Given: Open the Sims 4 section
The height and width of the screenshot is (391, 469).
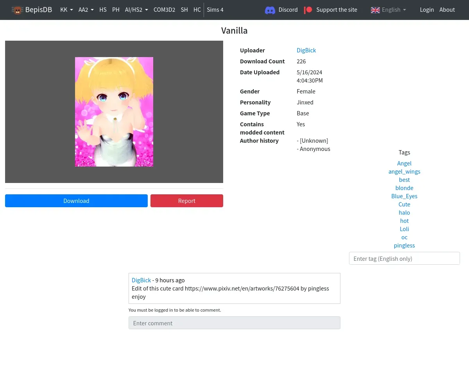Looking at the screenshot, I should click(215, 10).
